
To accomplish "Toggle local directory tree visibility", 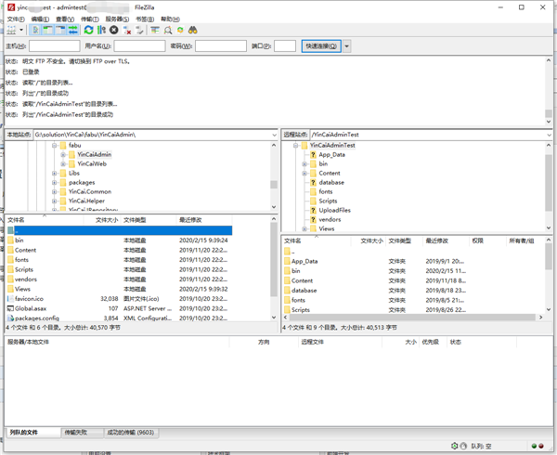I will pyautogui.click(x=48, y=30).
